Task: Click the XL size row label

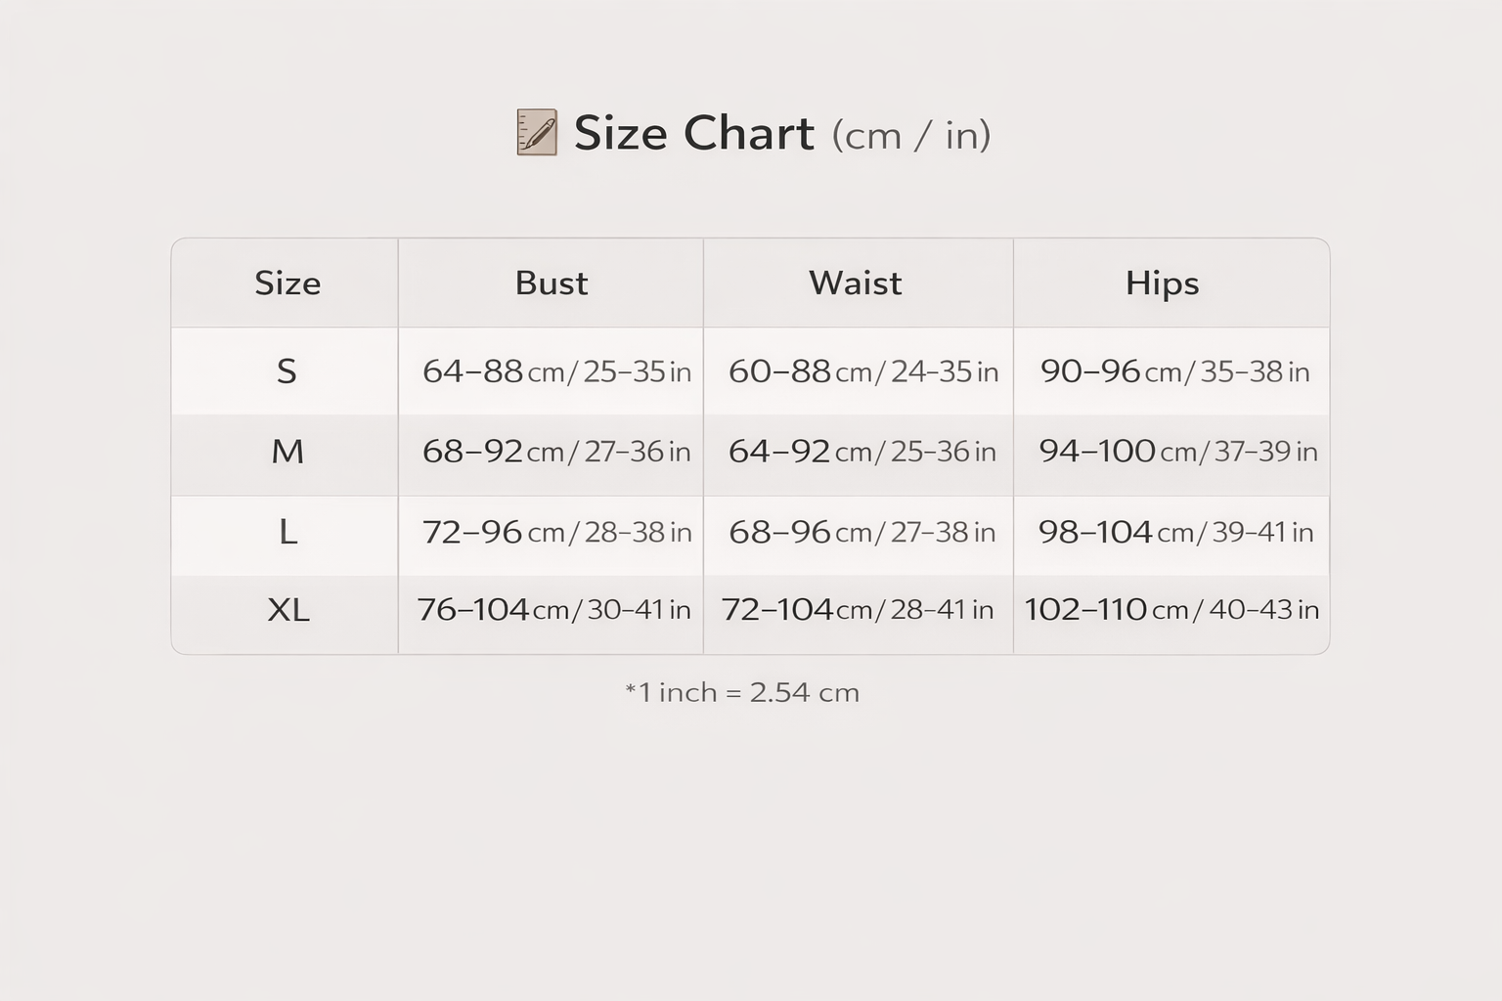Action: tap(288, 610)
